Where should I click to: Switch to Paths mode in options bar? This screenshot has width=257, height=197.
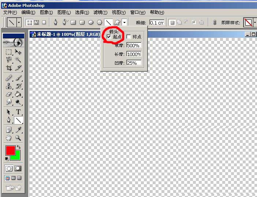(37, 22)
